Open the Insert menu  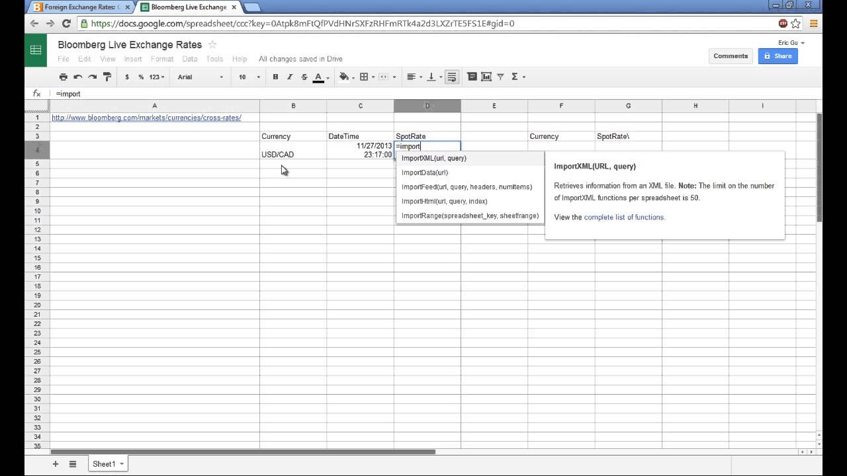pyautogui.click(x=133, y=59)
